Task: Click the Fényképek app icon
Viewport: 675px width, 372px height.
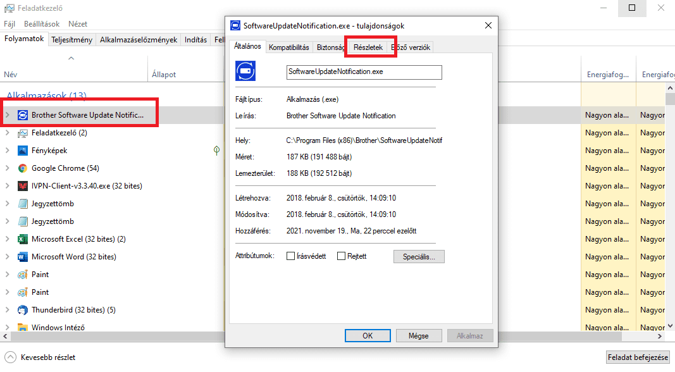Action: pos(23,151)
